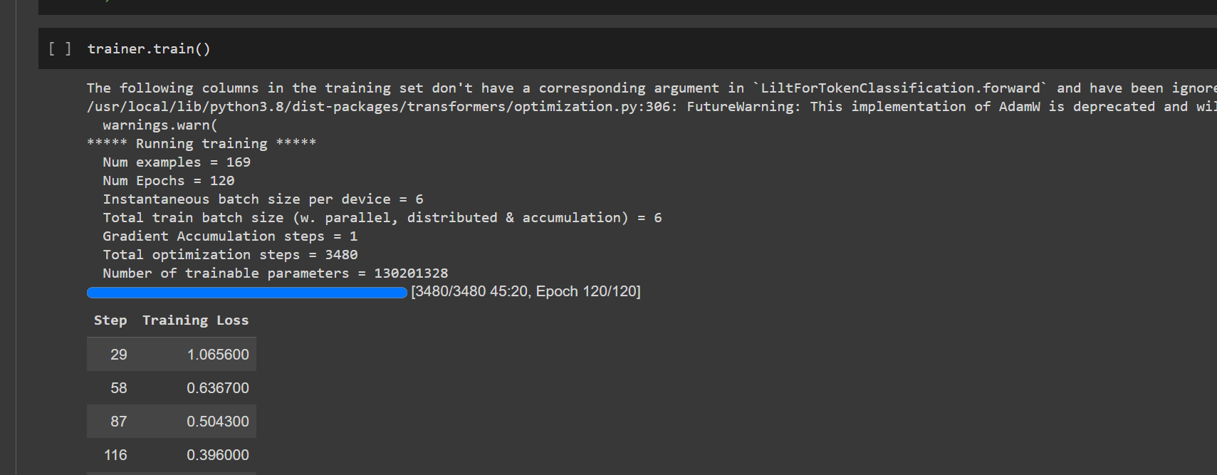Screen dimensions: 1217x475
Task: Select the step 116 table cell
Action: 115,455
